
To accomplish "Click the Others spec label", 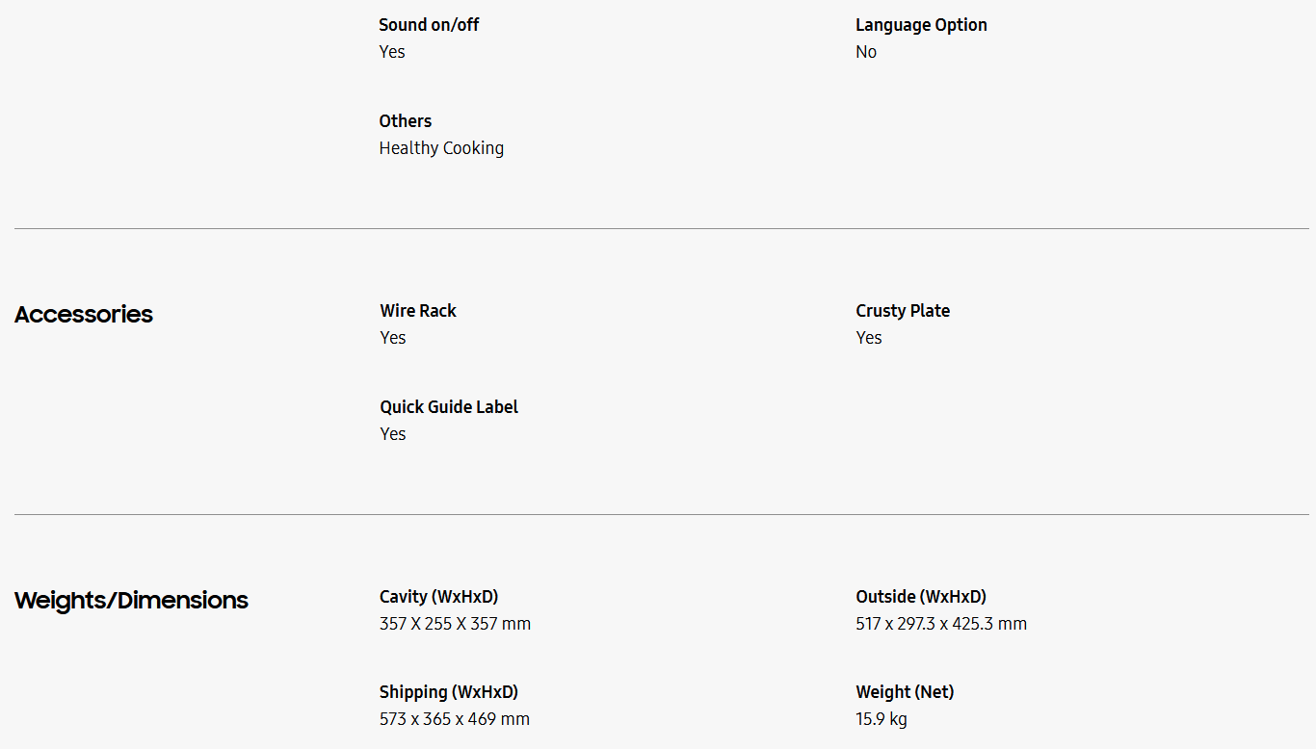I will pos(406,121).
